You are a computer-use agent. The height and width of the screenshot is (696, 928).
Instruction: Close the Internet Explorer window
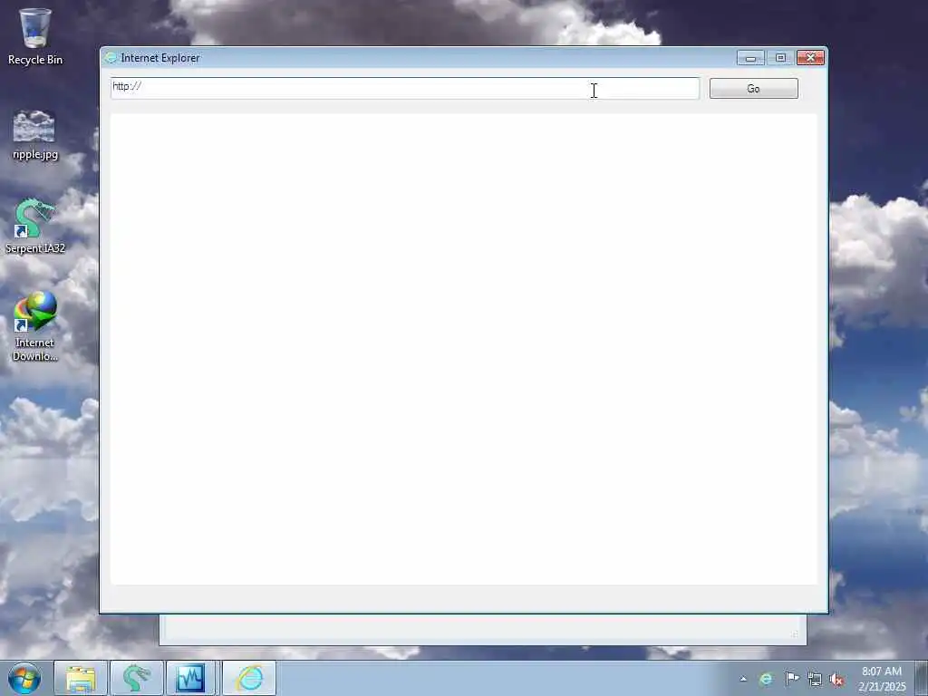(811, 58)
